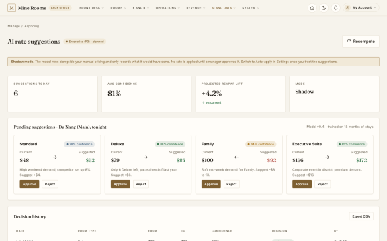The height and width of the screenshot is (241, 387).
Task: Click the AI pricing breadcrumb
Action: pyautogui.click(x=32, y=26)
